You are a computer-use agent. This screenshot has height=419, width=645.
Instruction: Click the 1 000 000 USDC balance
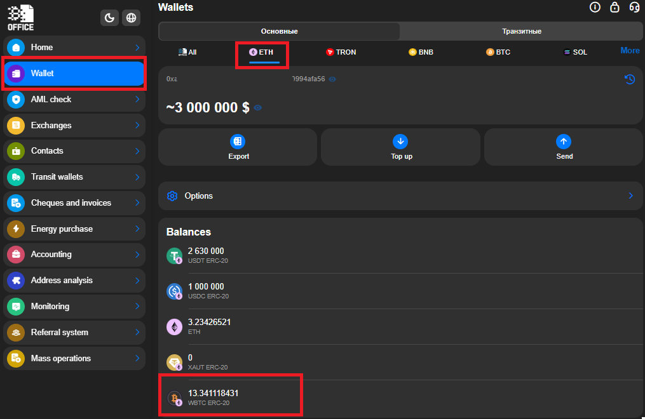tap(206, 287)
